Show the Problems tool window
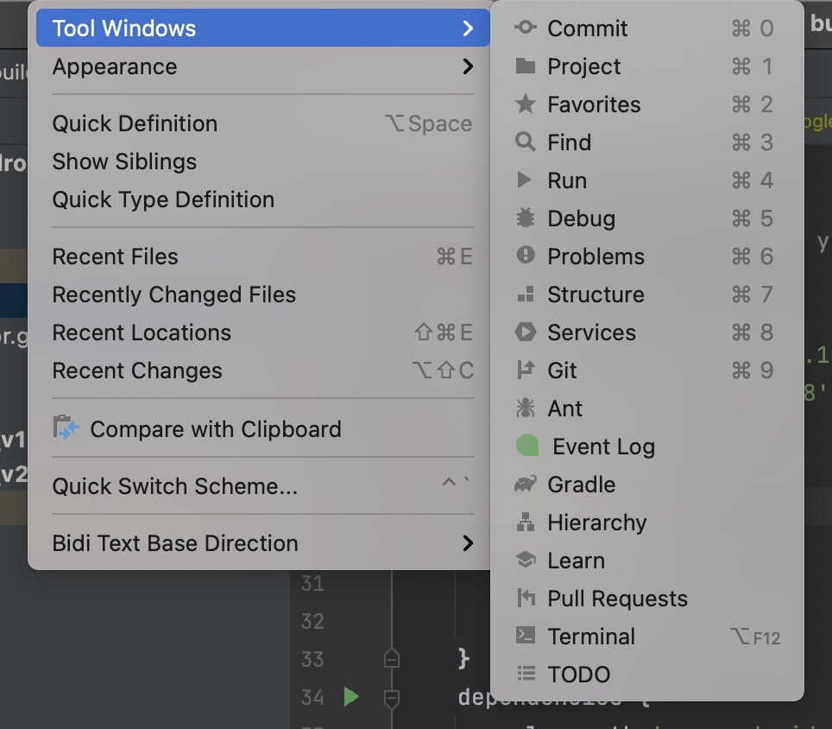The height and width of the screenshot is (729, 832). pos(596,257)
